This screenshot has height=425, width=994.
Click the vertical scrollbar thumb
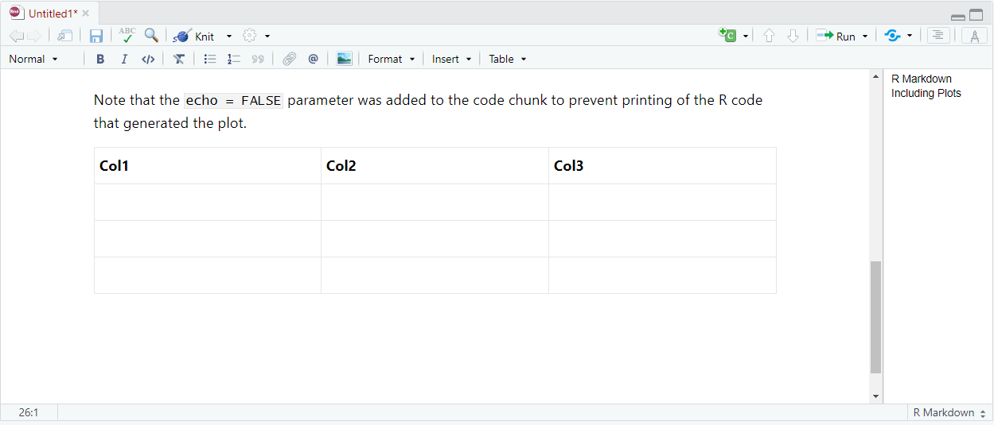pos(875,318)
